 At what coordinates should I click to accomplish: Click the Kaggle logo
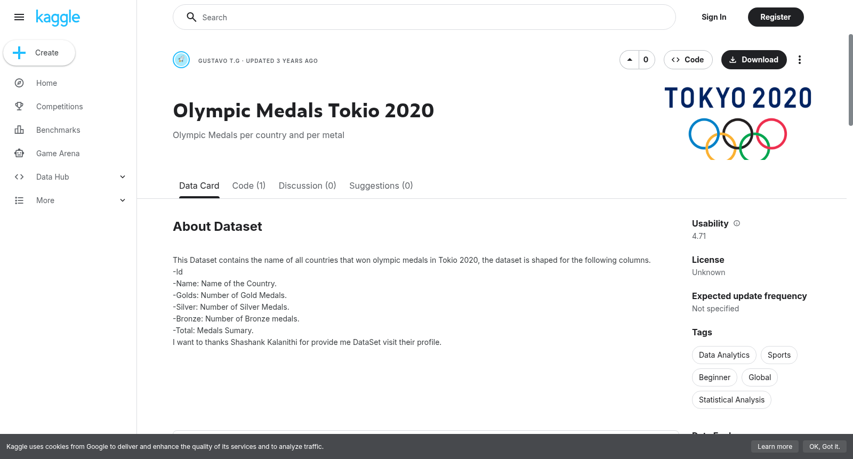[x=58, y=18]
